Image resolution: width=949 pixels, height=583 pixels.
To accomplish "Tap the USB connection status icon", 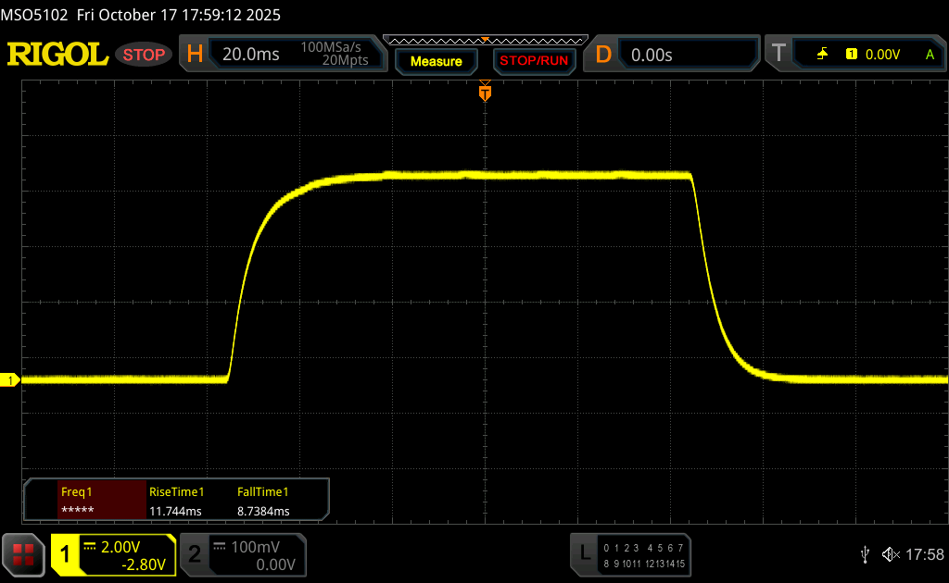I will 865,553.
